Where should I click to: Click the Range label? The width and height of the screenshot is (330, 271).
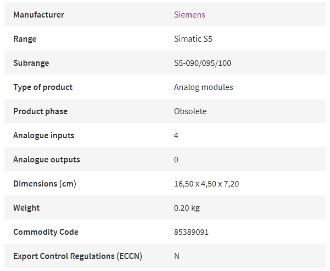(25, 39)
